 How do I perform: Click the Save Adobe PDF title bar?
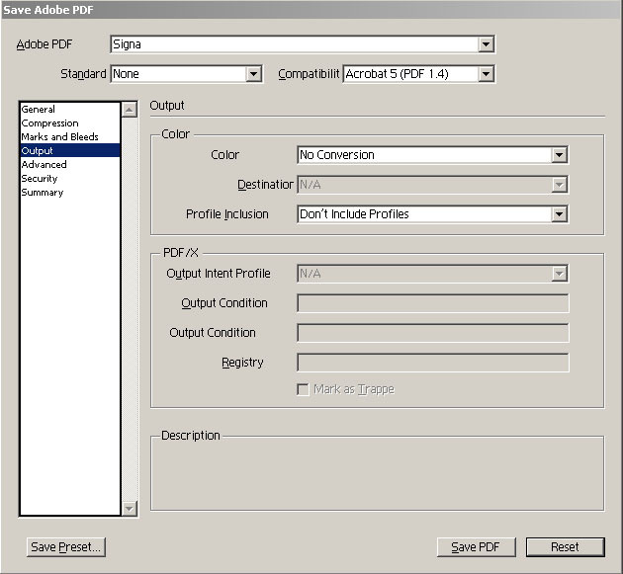(311, 10)
